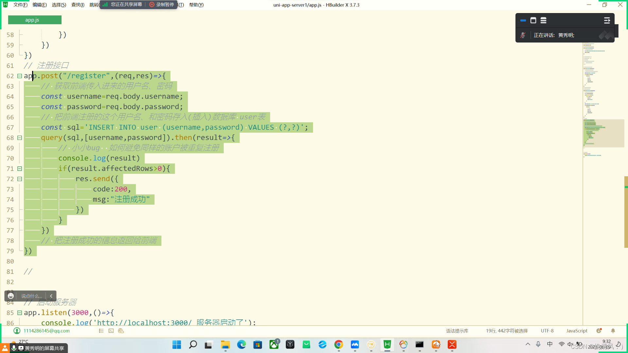
Task: Open the terminal icon in status bar
Action: click(111, 331)
